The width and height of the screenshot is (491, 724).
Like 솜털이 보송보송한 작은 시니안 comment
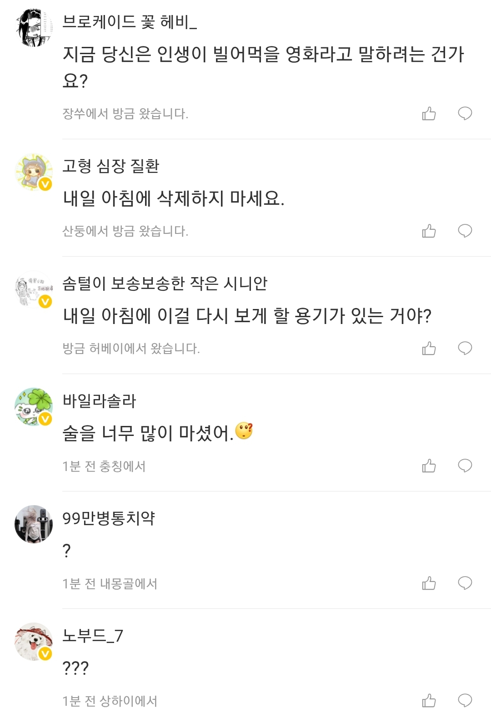pos(429,348)
